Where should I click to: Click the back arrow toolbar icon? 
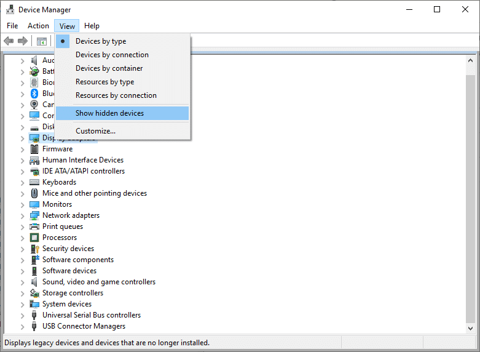9,41
